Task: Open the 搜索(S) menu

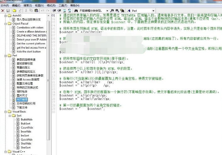Action: (x=28, y=6)
